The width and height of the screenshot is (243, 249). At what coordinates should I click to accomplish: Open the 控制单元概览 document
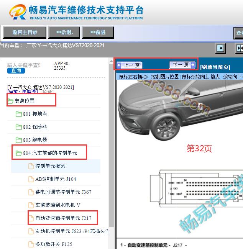[x=50, y=166]
